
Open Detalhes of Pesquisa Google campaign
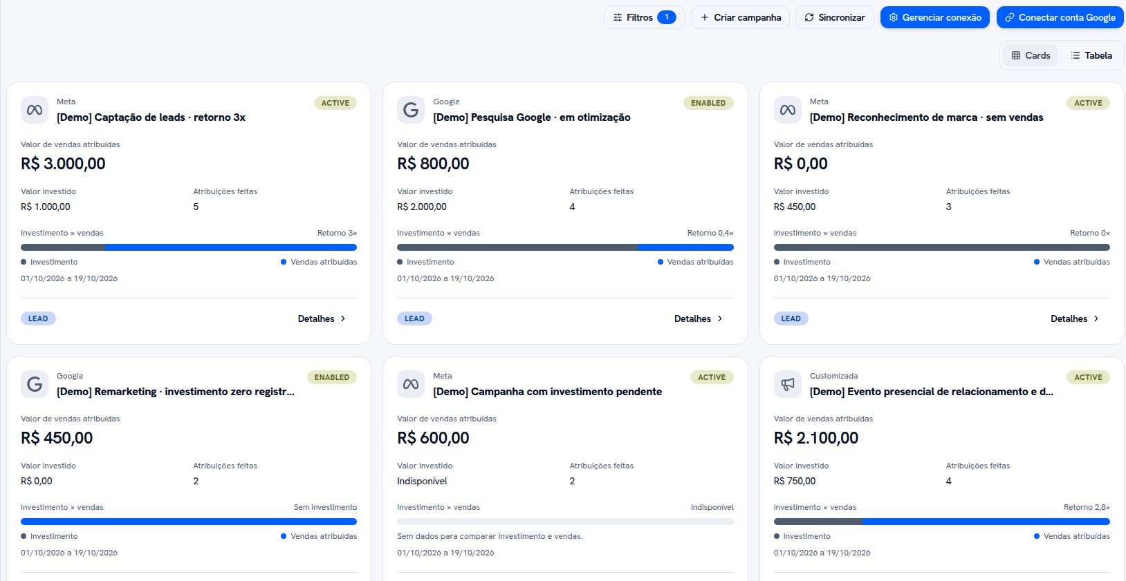point(699,318)
